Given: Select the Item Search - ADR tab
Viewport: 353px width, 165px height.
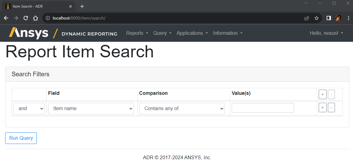Looking at the screenshot, I should [39, 6].
